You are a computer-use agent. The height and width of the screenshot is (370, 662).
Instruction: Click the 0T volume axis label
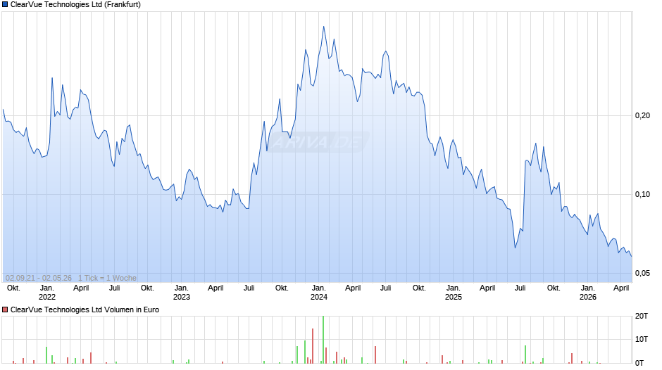(x=639, y=363)
